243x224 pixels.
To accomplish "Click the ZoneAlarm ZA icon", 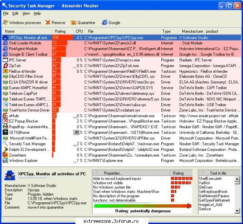I will click(x=5, y=155).
